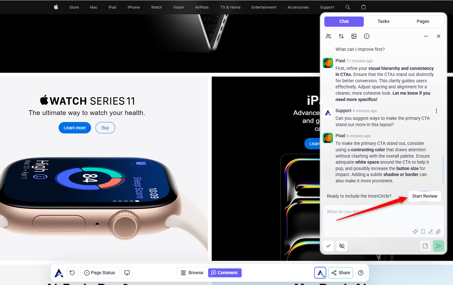453x285 pixels.
Task: Open the Page Status dropdown
Action: pyautogui.click(x=100, y=273)
